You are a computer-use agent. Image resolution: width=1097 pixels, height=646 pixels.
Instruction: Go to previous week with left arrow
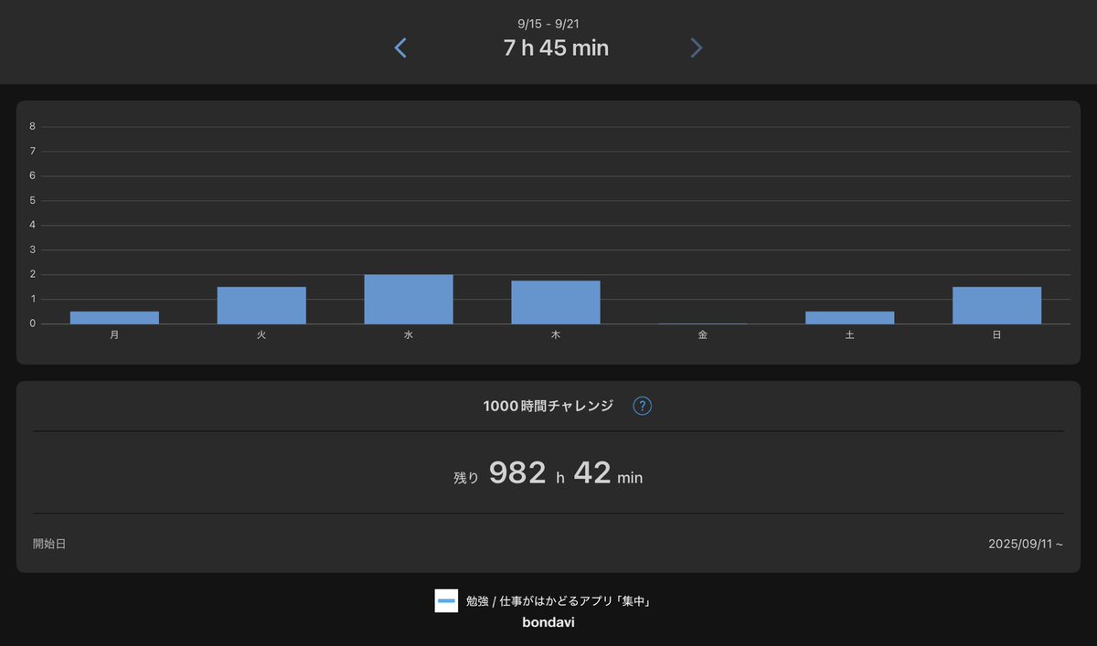tap(400, 48)
